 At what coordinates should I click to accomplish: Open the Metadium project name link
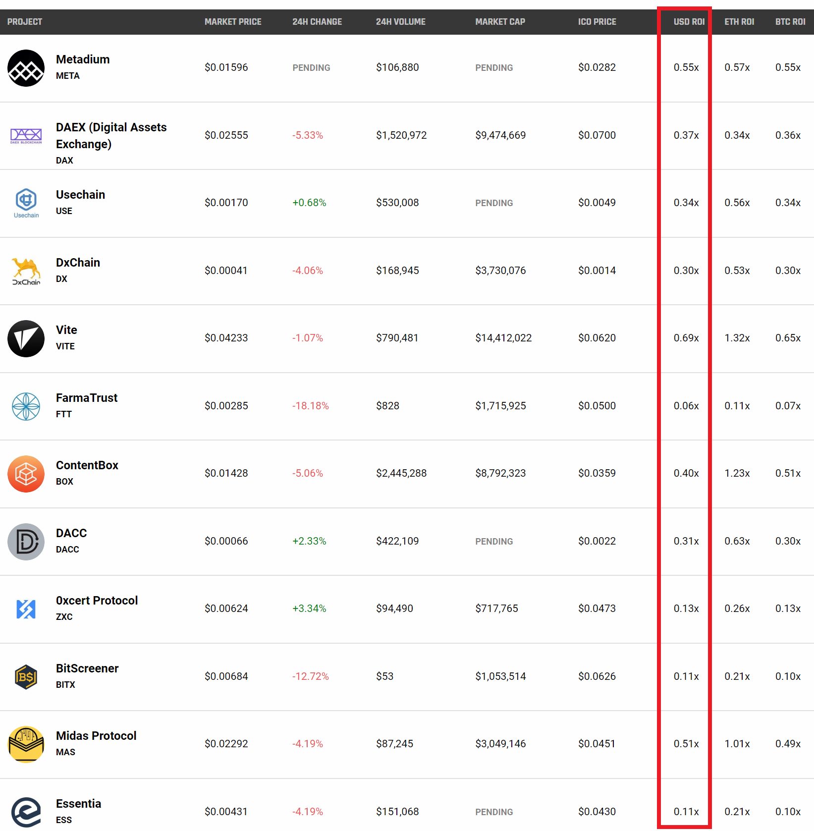[x=83, y=59]
